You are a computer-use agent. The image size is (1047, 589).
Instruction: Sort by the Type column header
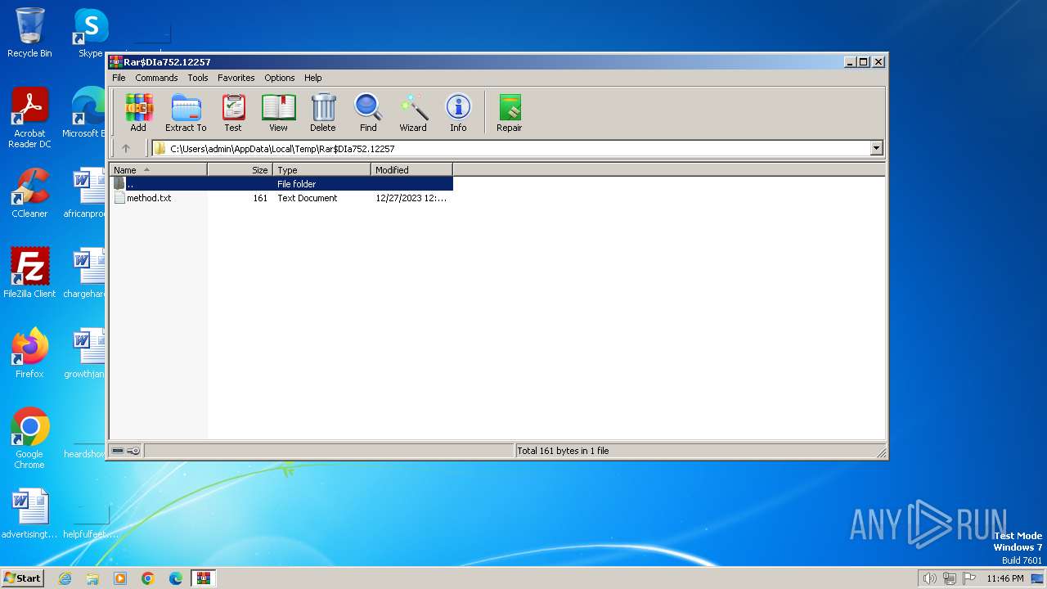tap(322, 170)
